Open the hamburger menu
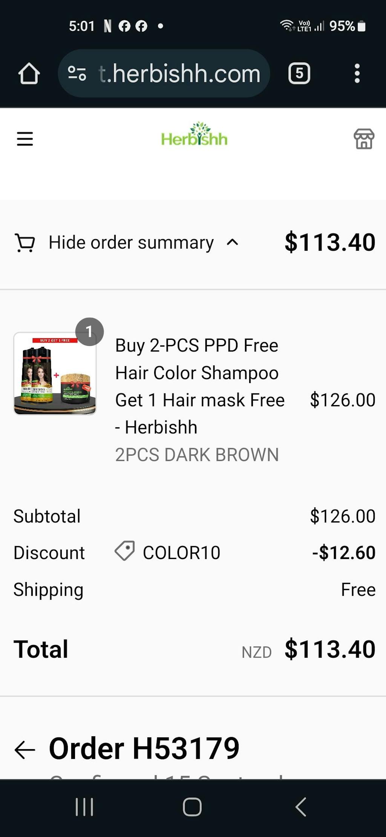 [25, 139]
